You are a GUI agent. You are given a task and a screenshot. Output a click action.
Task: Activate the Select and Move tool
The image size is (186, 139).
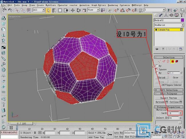pos(73,10)
